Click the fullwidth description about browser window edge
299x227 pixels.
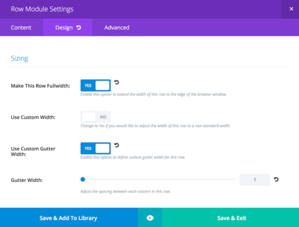pyautogui.click(x=154, y=94)
